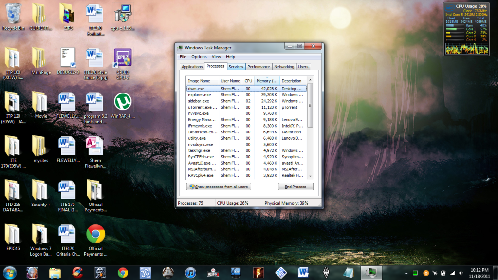Select ITE170 Criteria Ch... Word document
Viewport: 498px width, 280px height.
(68, 240)
